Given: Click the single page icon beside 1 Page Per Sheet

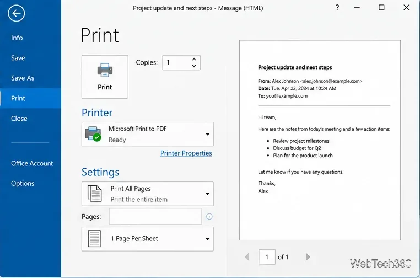Looking at the screenshot, I should click(x=94, y=239).
